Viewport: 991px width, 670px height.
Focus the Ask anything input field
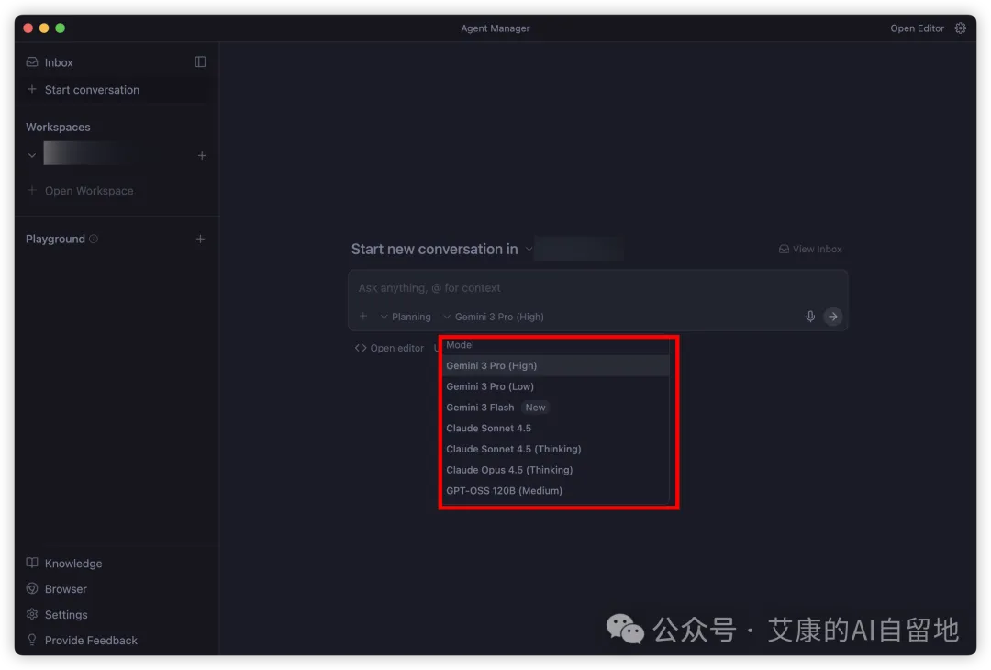coord(597,288)
